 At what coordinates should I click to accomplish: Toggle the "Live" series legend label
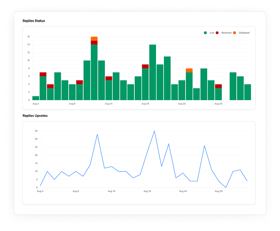(x=212, y=32)
